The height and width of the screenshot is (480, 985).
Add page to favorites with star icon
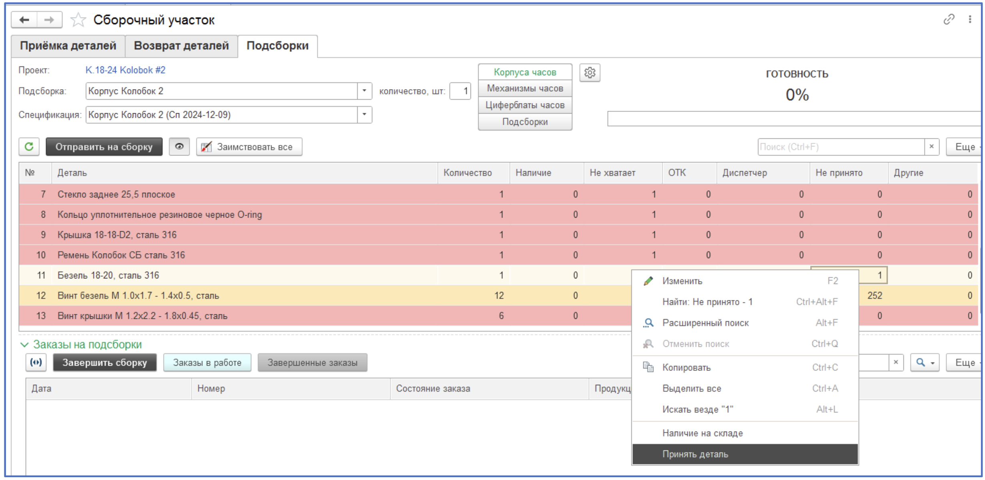coord(78,20)
